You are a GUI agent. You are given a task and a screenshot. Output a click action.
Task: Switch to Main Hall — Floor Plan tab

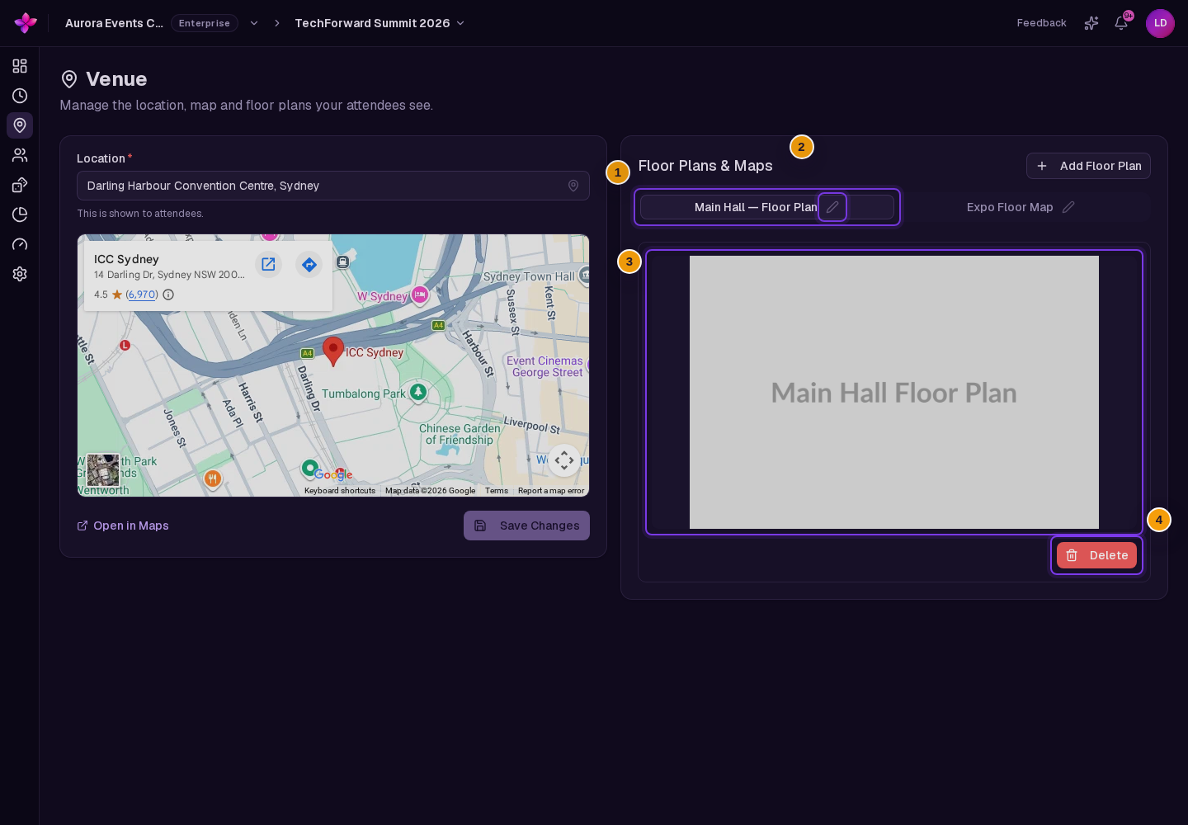(x=767, y=207)
